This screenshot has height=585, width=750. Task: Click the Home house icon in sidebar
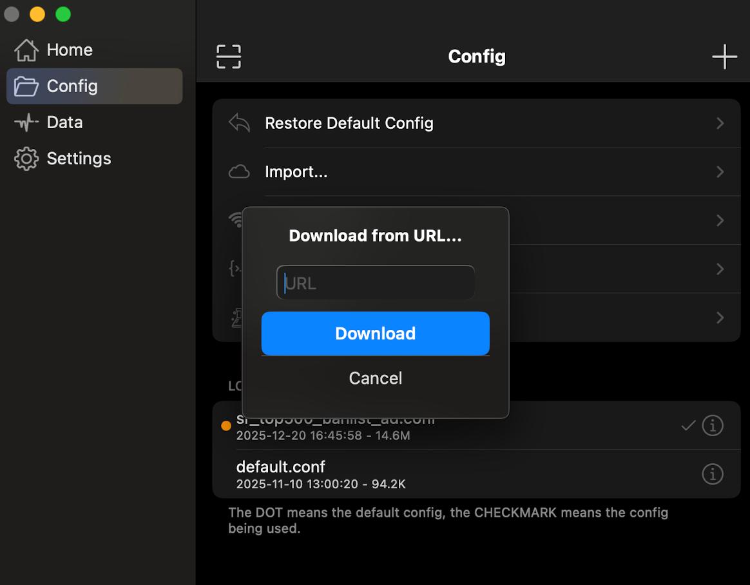coord(26,50)
